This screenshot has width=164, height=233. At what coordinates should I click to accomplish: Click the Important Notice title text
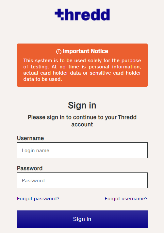85,51
